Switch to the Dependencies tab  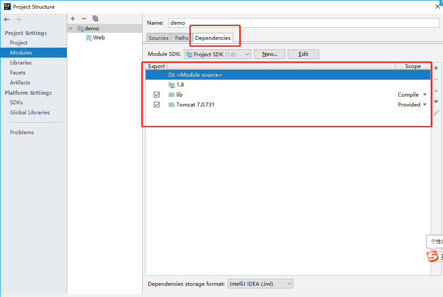click(x=213, y=38)
